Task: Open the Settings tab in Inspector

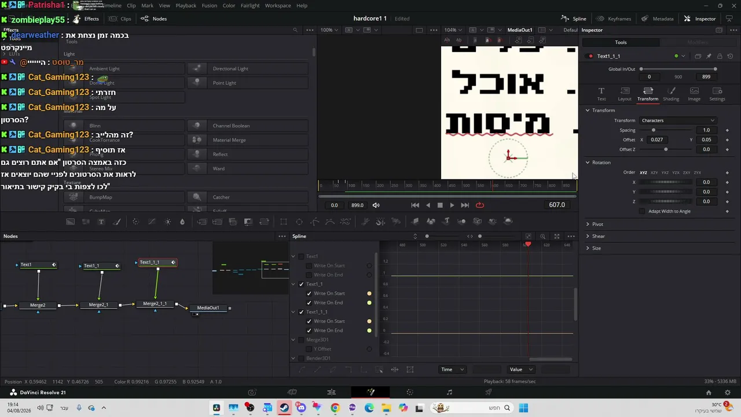Action: pyautogui.click(x=717, y=94)
